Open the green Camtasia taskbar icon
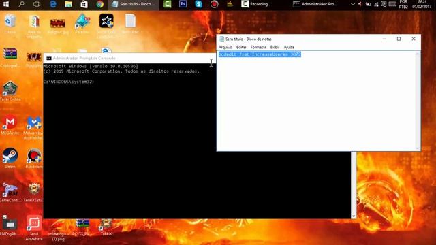The height and width of the screenshot is (245, 436). coord(168,4)
